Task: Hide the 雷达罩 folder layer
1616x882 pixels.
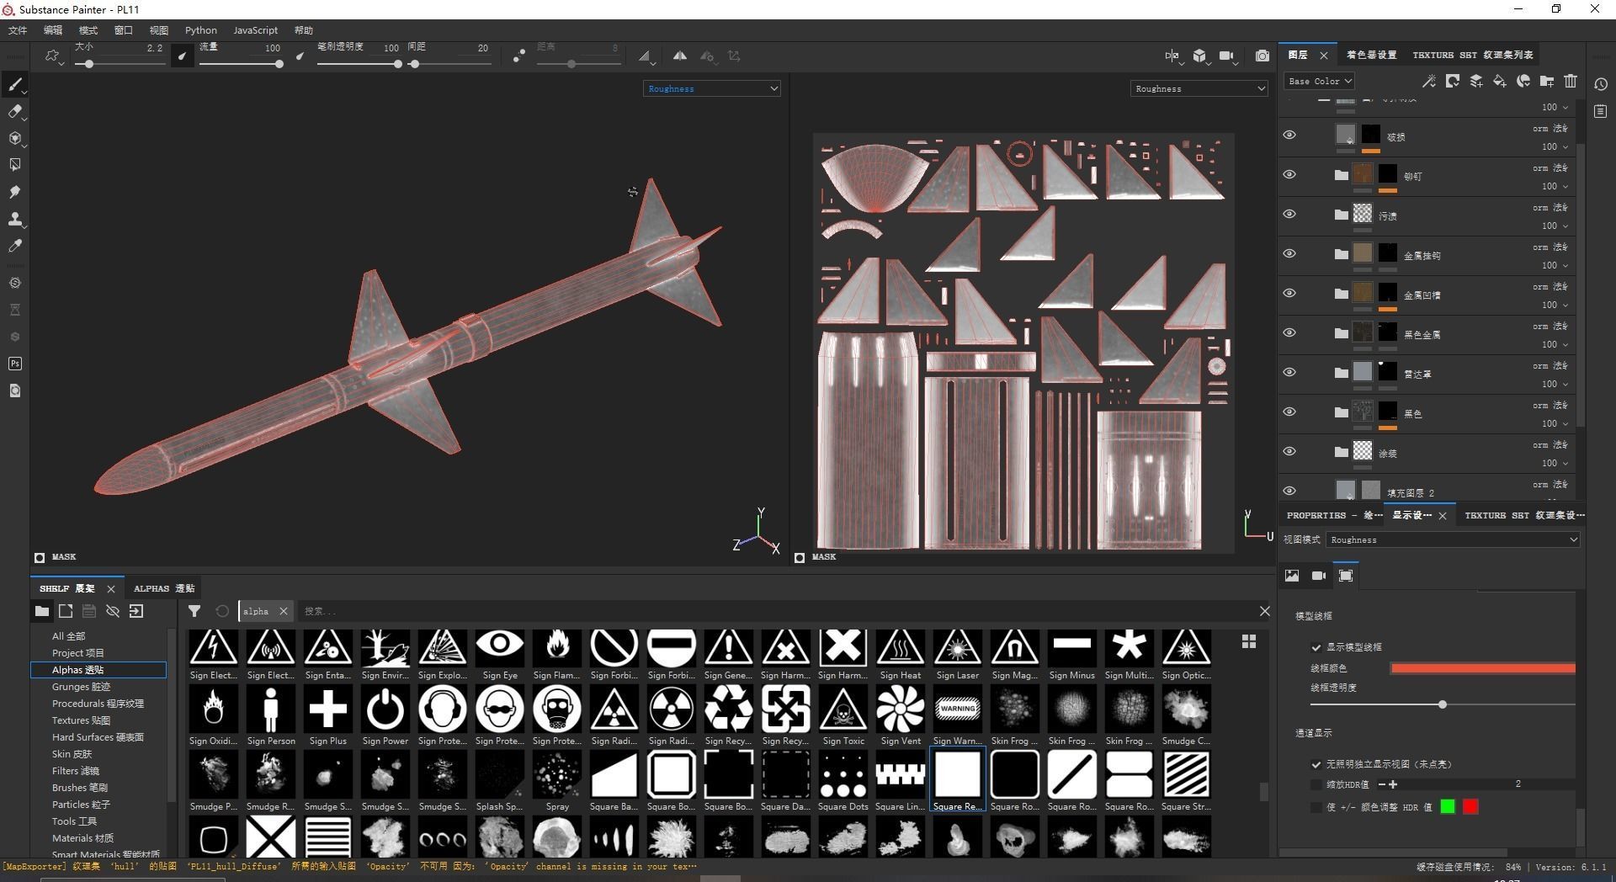Action: (1289, 372)
